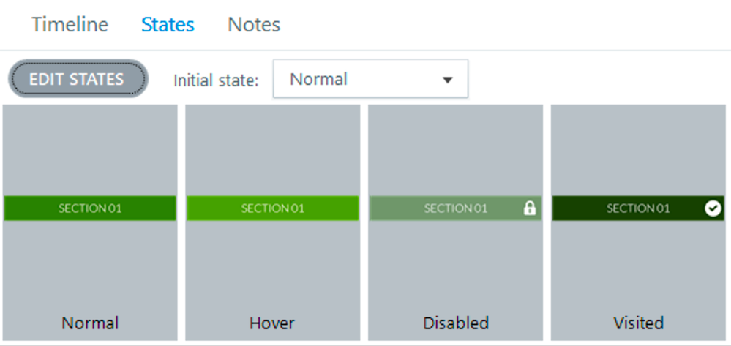Click the 'Initial state:' label
731x346 pixels.
(216, 80)
